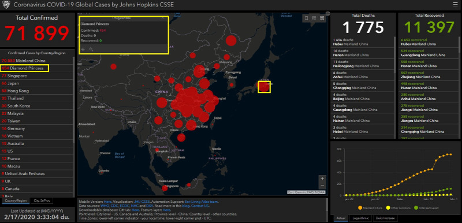462x223 pixels.
Task: Show the Daily Increase chart tab
Action: tap(385, 218)
